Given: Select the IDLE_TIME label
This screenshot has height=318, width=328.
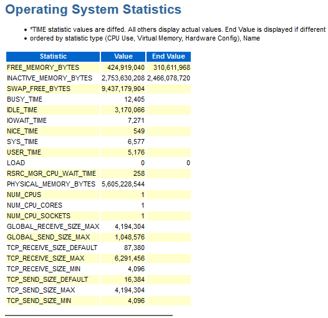Looking at the screenshot, I should point(22,110).
